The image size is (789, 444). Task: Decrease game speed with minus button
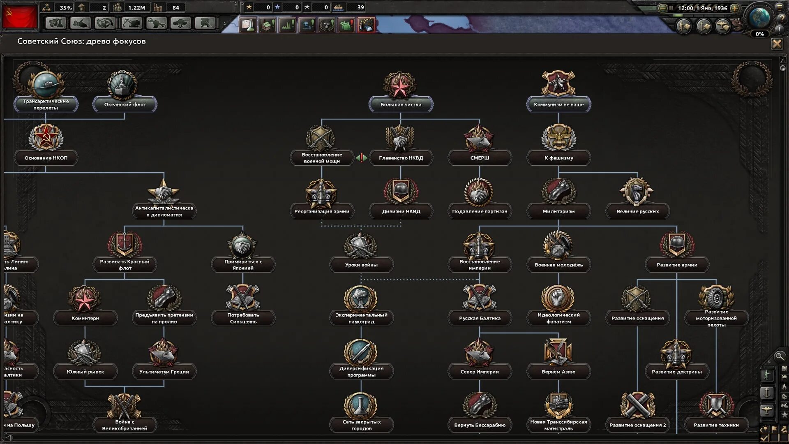[x=662, y=8]
